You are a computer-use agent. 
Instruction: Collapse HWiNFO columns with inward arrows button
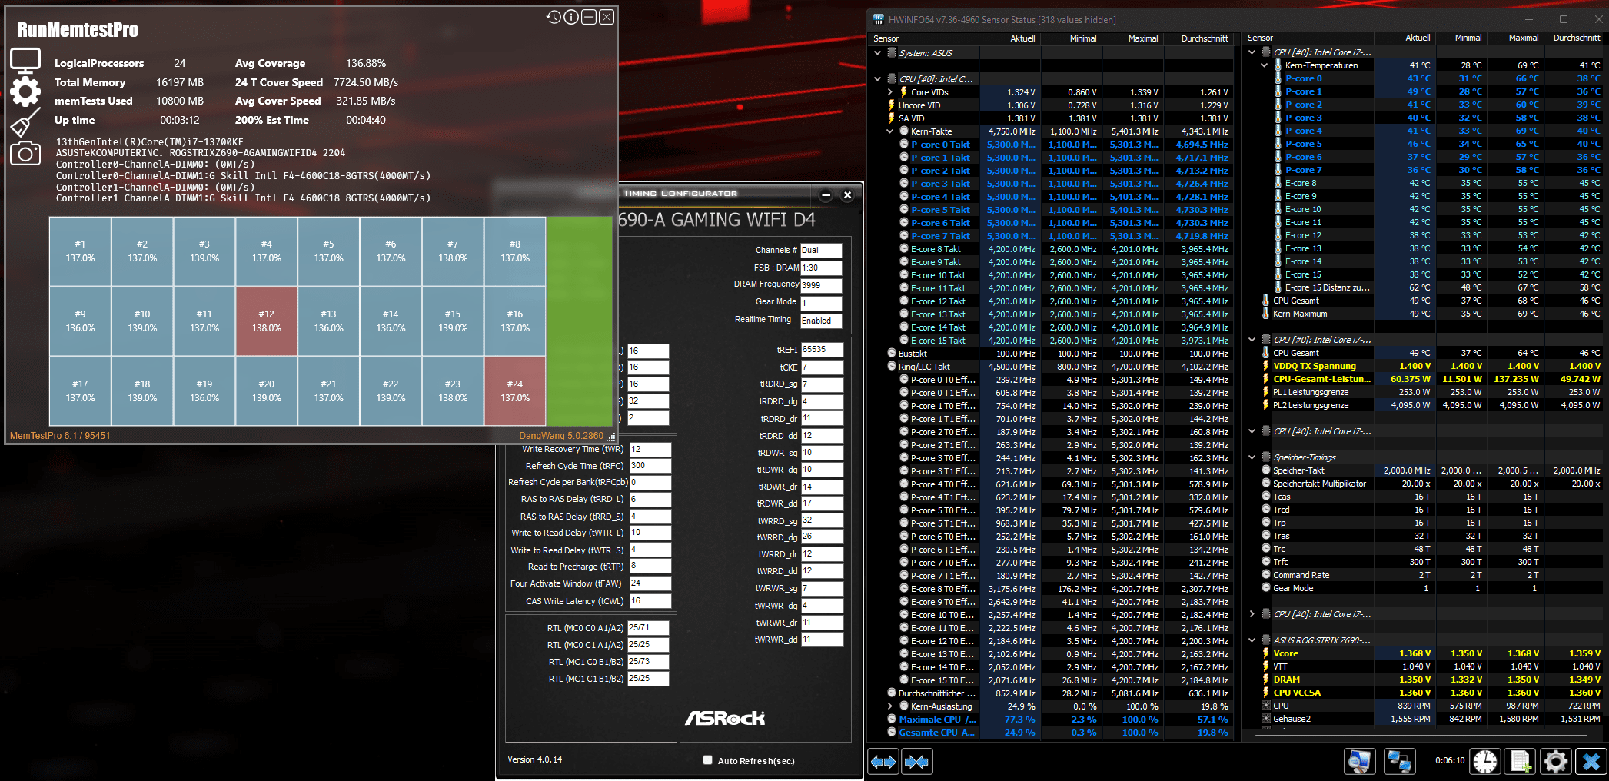917,762
